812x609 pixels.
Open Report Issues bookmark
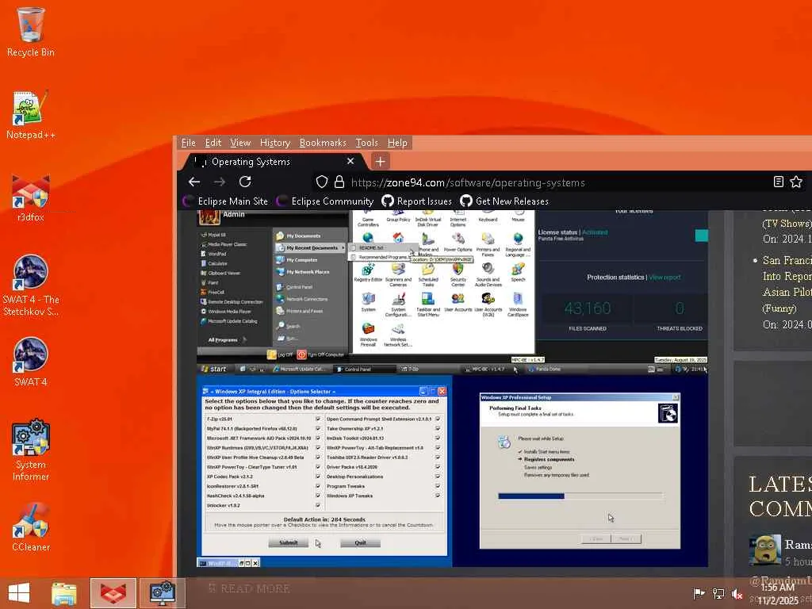(417, 201)
